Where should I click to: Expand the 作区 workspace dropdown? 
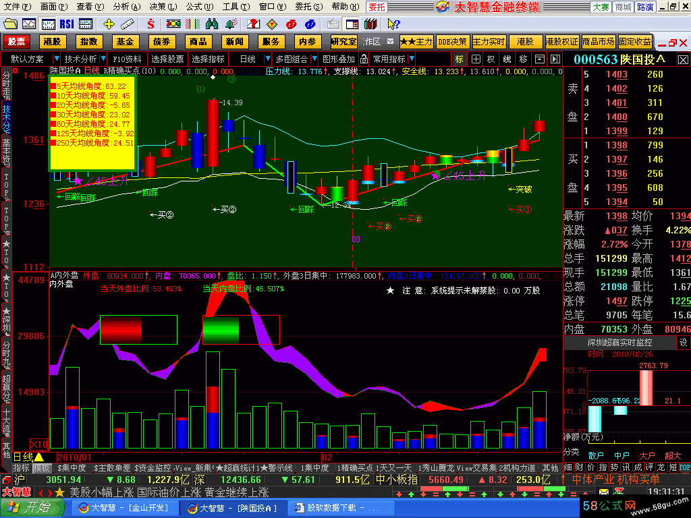point(390,41)
